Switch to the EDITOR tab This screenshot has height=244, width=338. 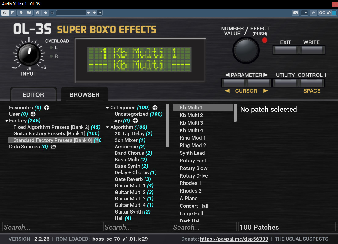pyautogui.click(x=33, y=95)
